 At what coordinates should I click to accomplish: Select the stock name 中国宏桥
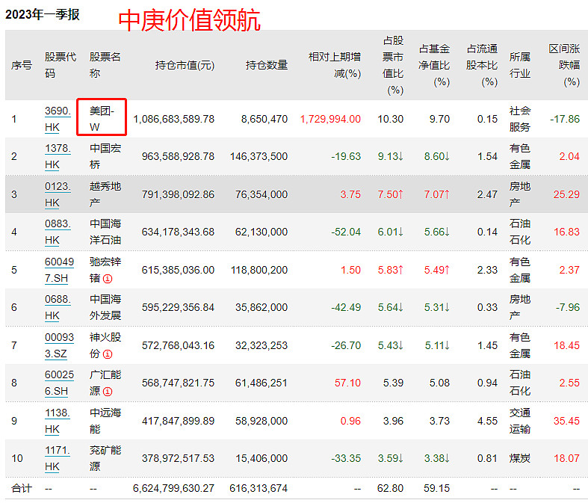(x=105, y=156)
